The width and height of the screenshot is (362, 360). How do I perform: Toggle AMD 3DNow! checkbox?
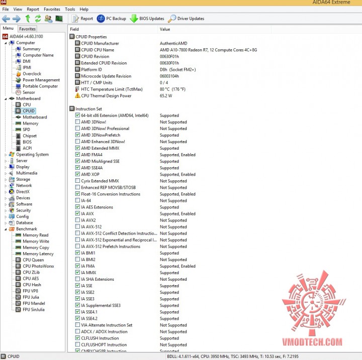pos(77,122)
